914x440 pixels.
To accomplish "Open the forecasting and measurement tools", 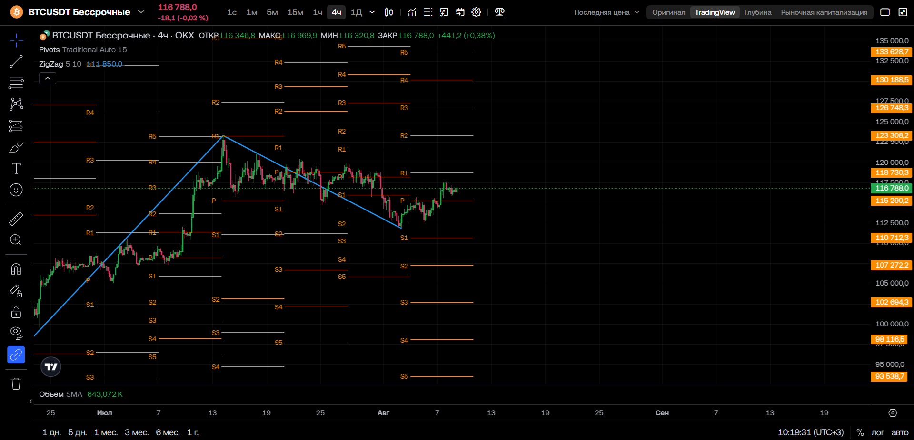I will [16, 126].
